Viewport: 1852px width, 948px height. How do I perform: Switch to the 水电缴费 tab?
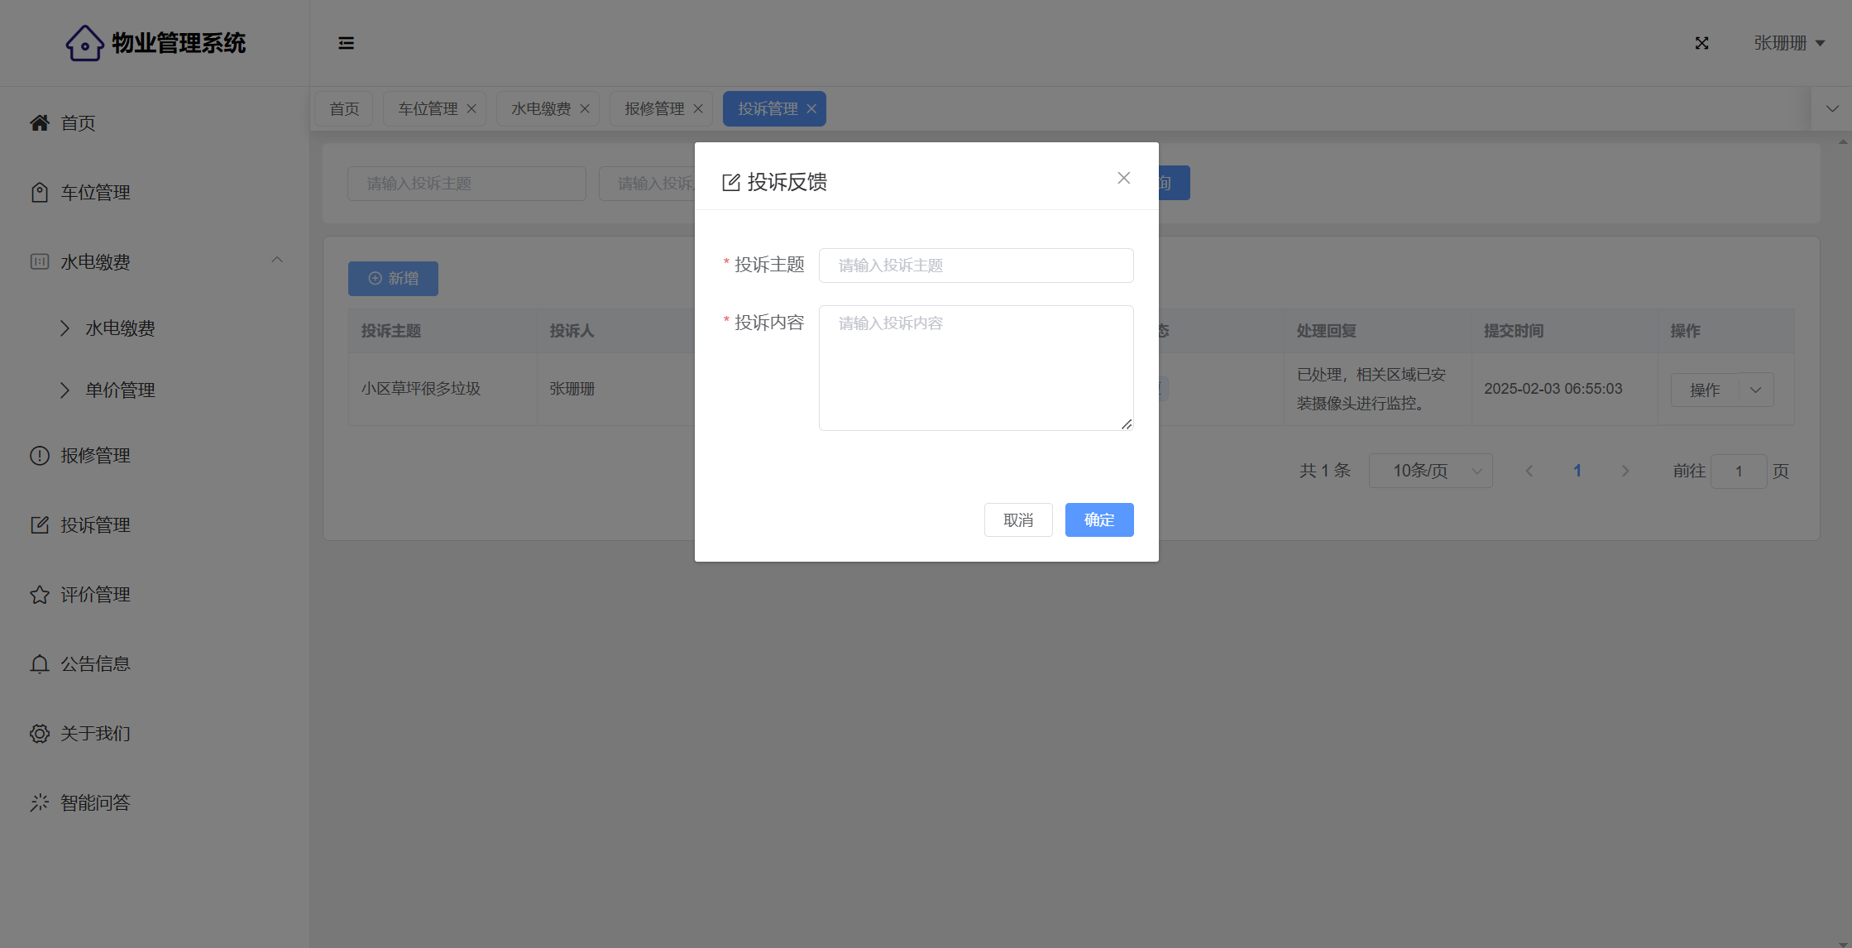coord(541,109)
